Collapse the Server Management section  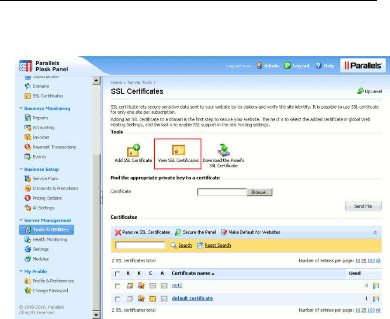tap(21, 220)
